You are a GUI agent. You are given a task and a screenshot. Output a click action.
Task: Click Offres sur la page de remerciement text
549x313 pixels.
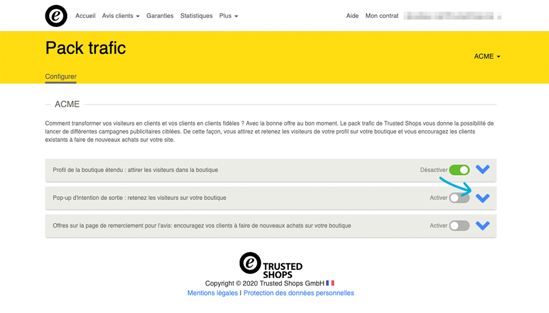201,226
